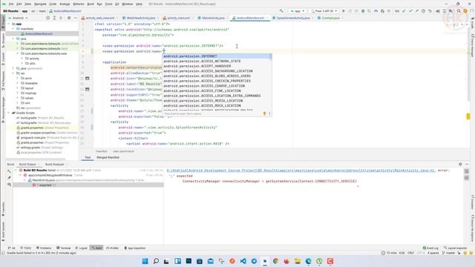Open Event Log in status bar
The width and height of the screenshot is (475, 267).
tap(430, 248)
